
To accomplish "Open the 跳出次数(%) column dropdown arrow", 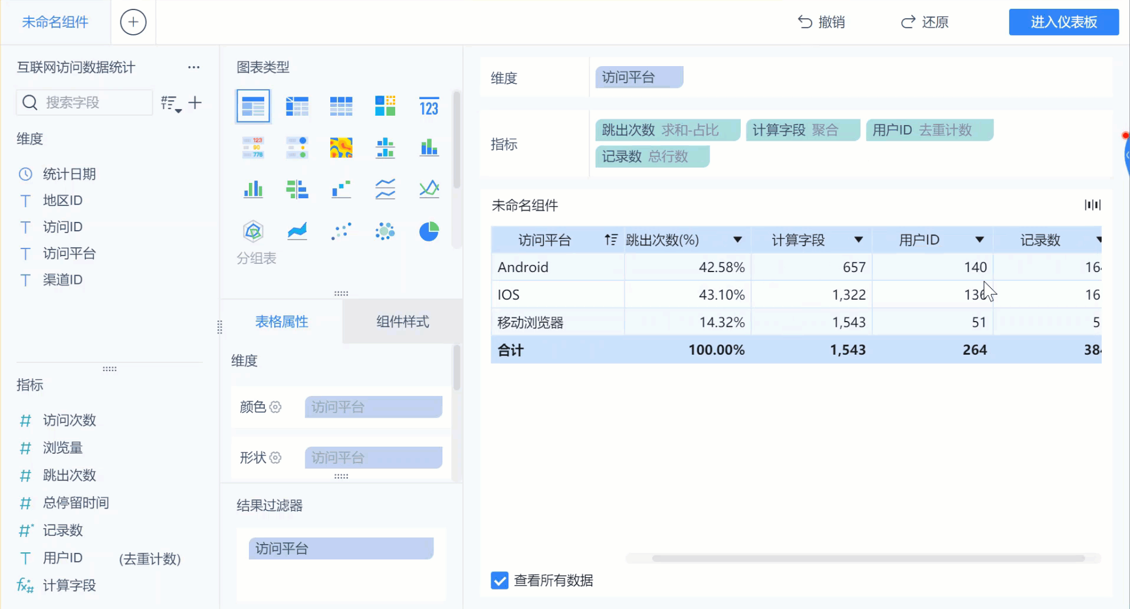I will (737, 240).
